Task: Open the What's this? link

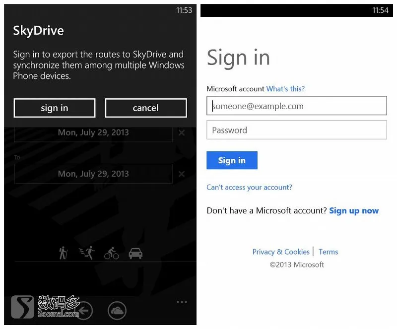Action: (285, 89)
